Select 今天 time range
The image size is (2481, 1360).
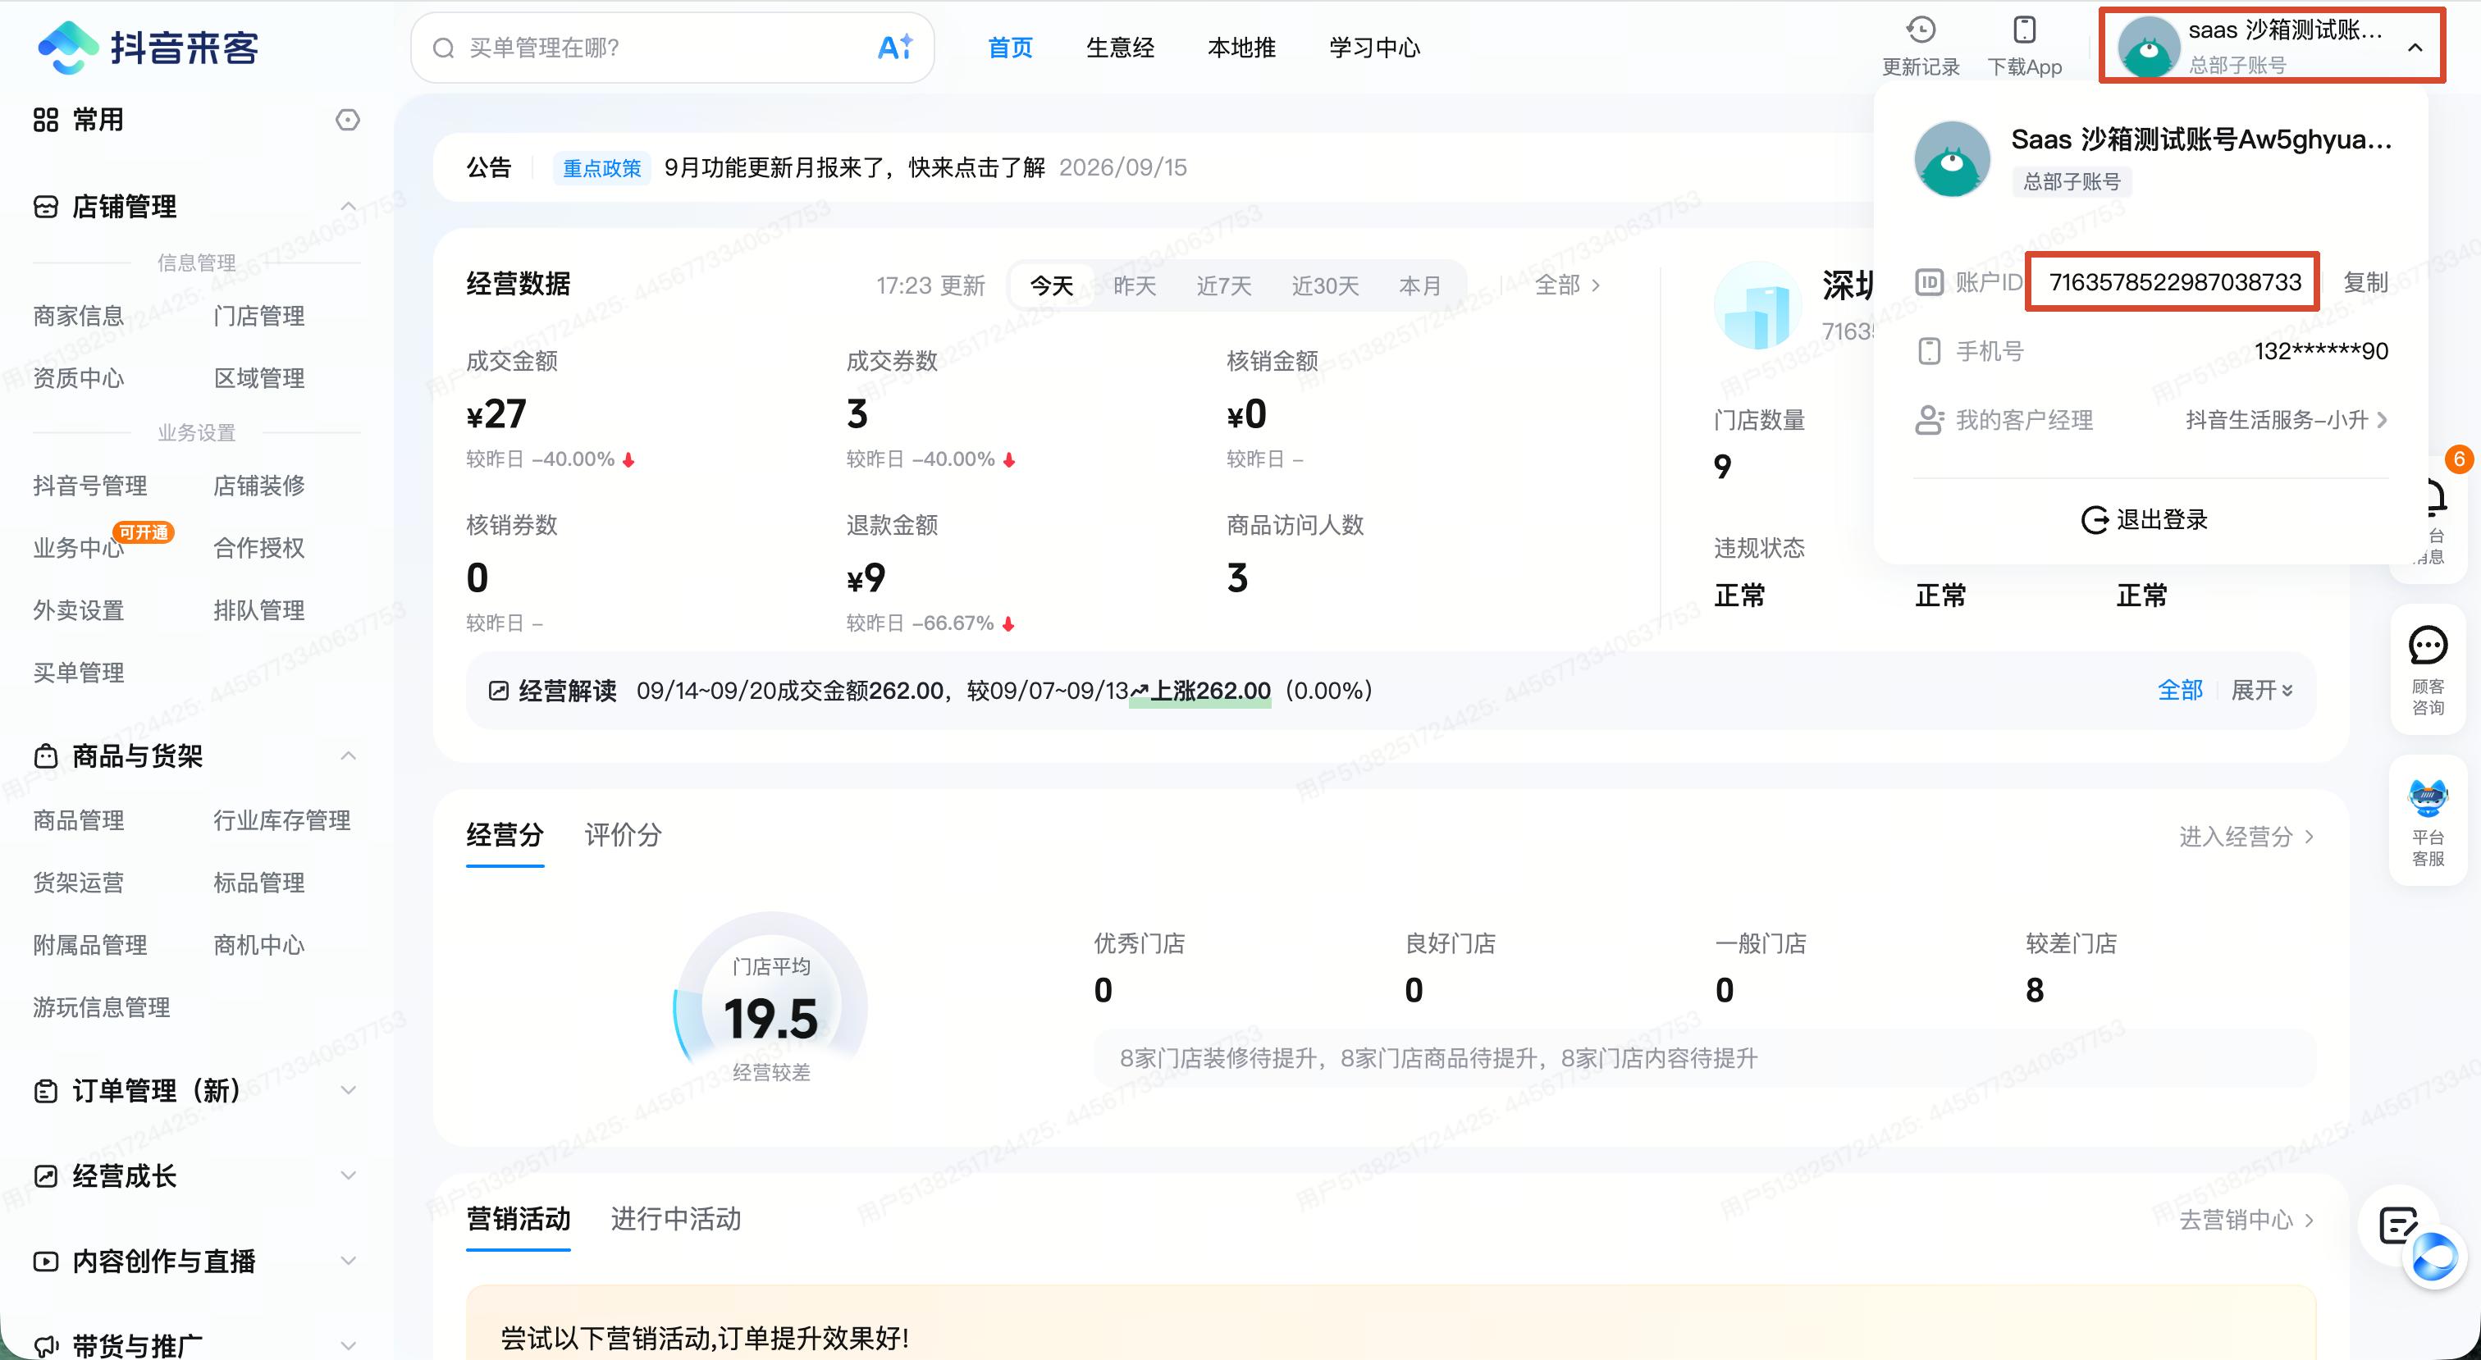pyautogui.click(x=1052, y=285)
